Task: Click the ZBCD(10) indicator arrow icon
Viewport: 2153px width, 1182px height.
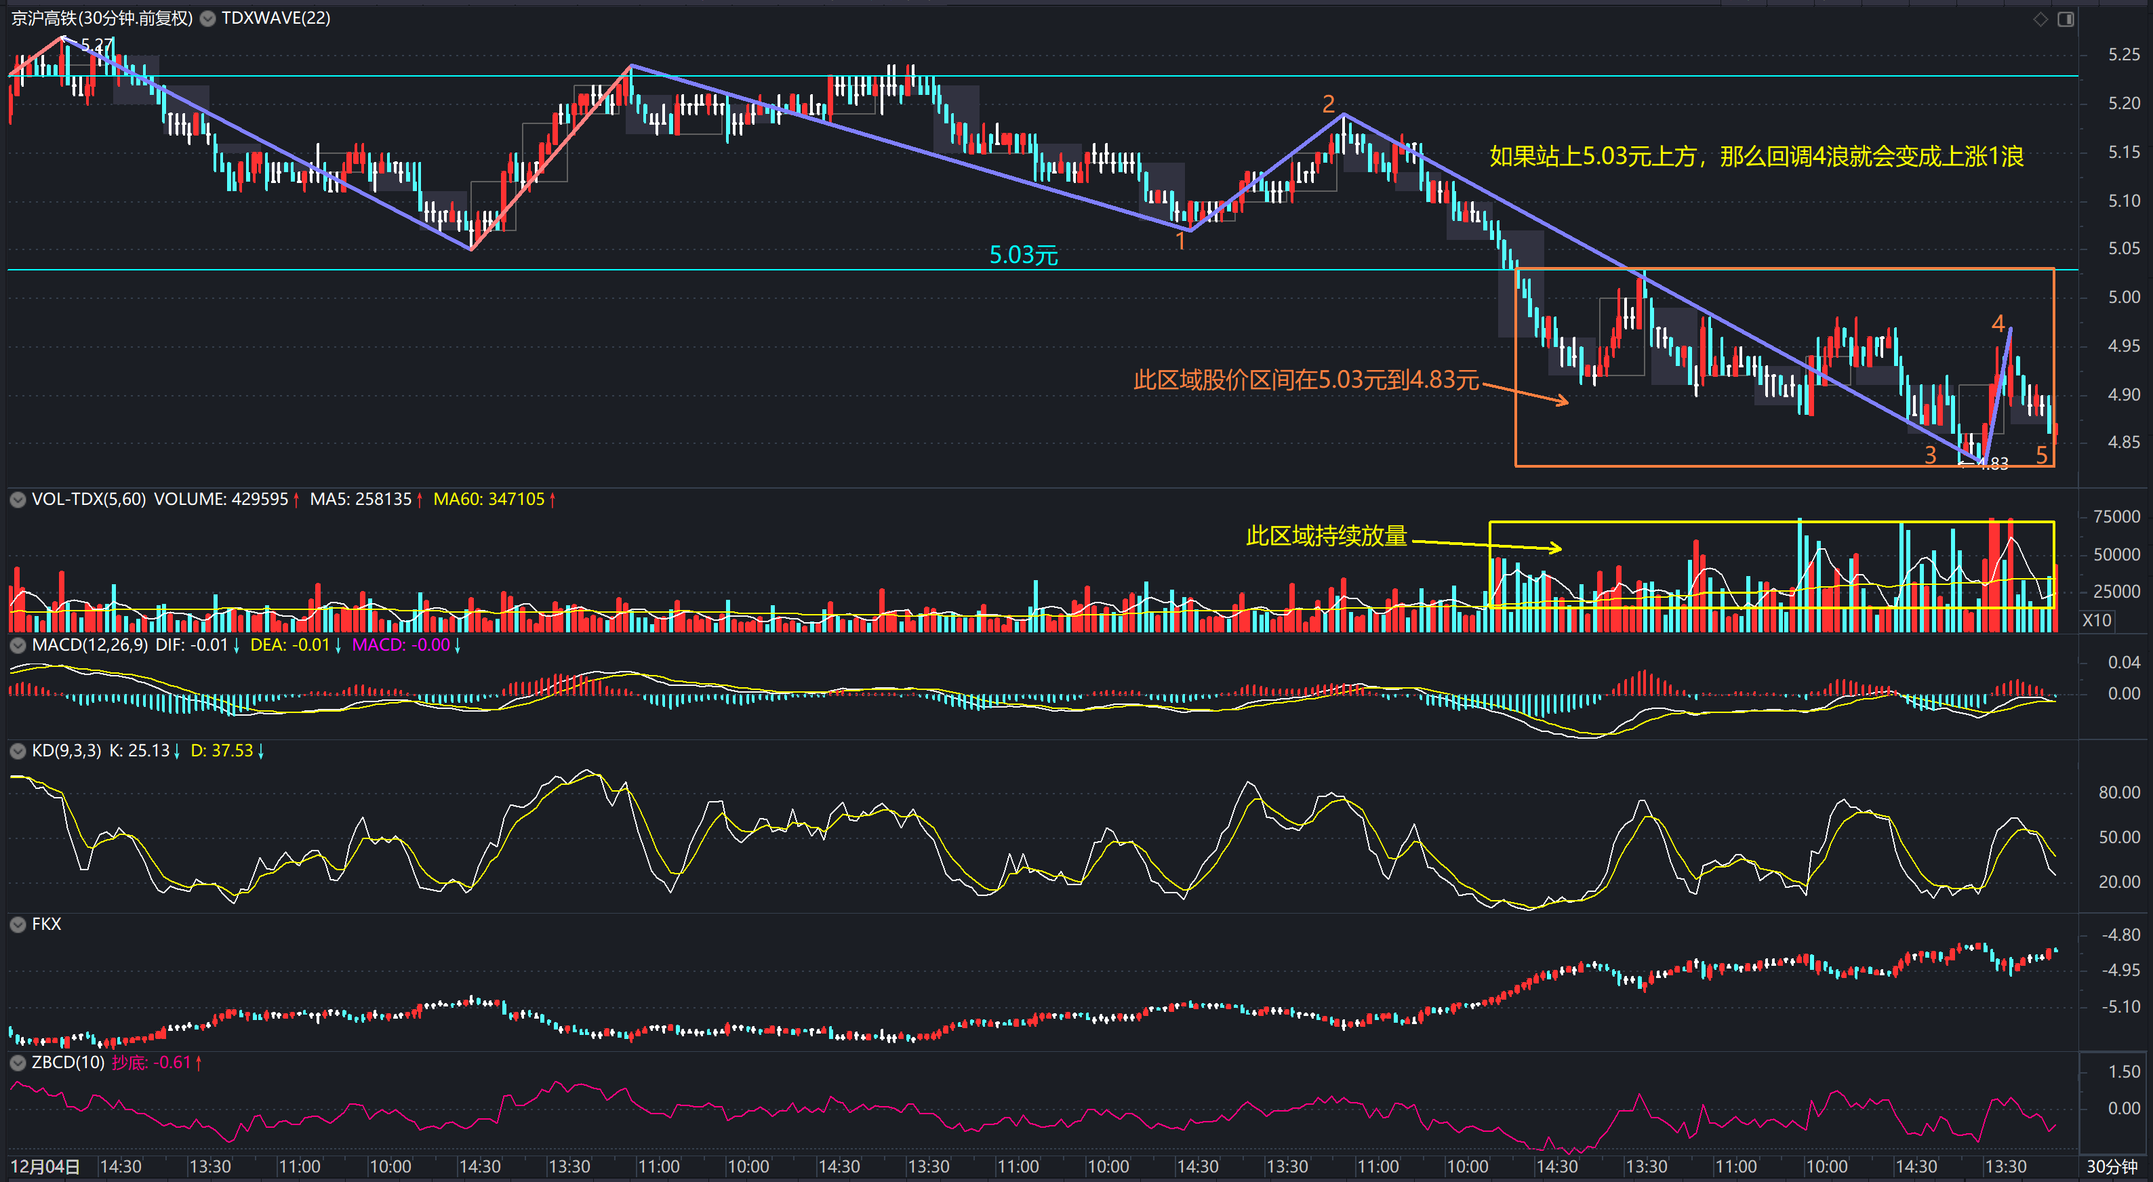Action: click(x=18, y=1063)
